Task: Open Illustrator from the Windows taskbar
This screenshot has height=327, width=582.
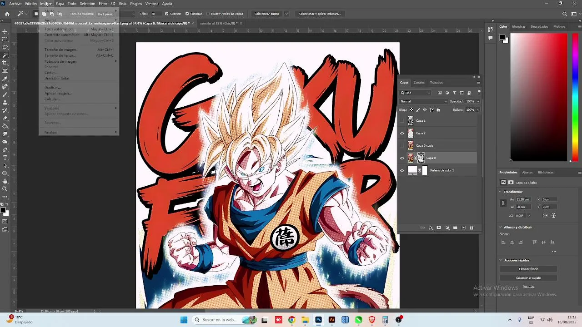Action: [x=332, y=320]
